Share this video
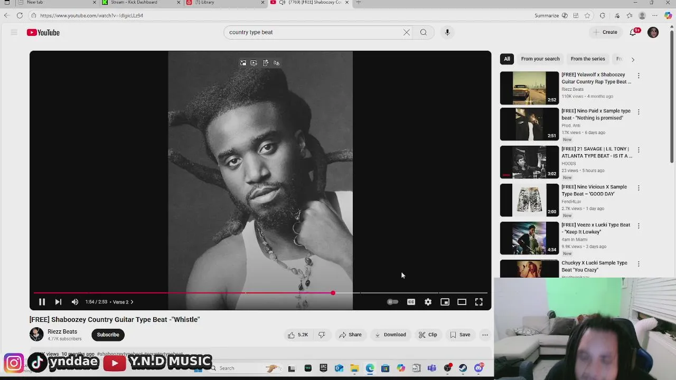The image size is (676, 380). (351, 335)
